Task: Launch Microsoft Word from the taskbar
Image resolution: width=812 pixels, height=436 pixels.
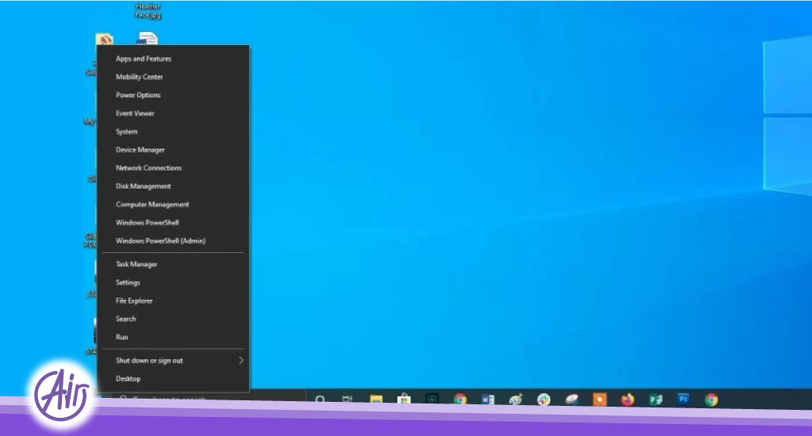Action: (x=488, y=400)
